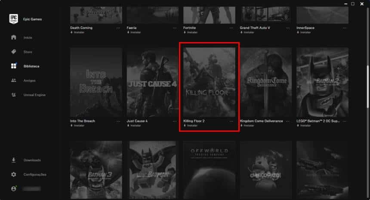This screenshot has width=370, height=200.
Task: Select the LEGO Batman 2 cover art
Action: (323, 82)
